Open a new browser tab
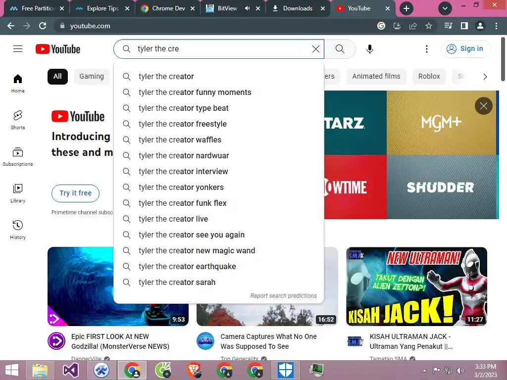This screenshot has height=380, width=507. 406,8
